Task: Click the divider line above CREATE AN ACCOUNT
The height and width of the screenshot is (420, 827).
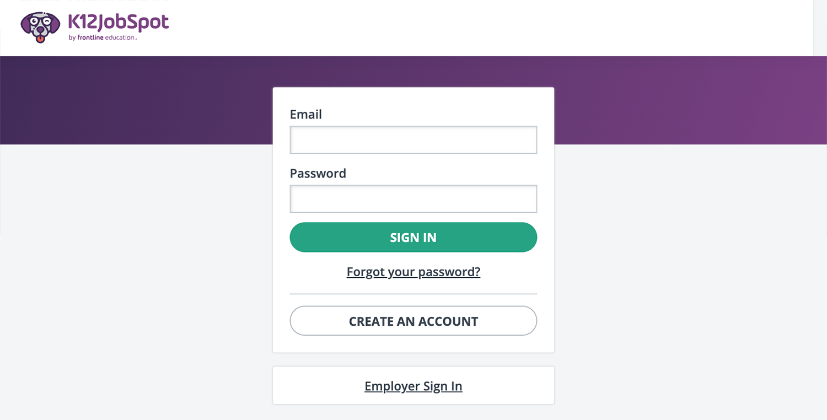Action: click(x=413, y=294)
